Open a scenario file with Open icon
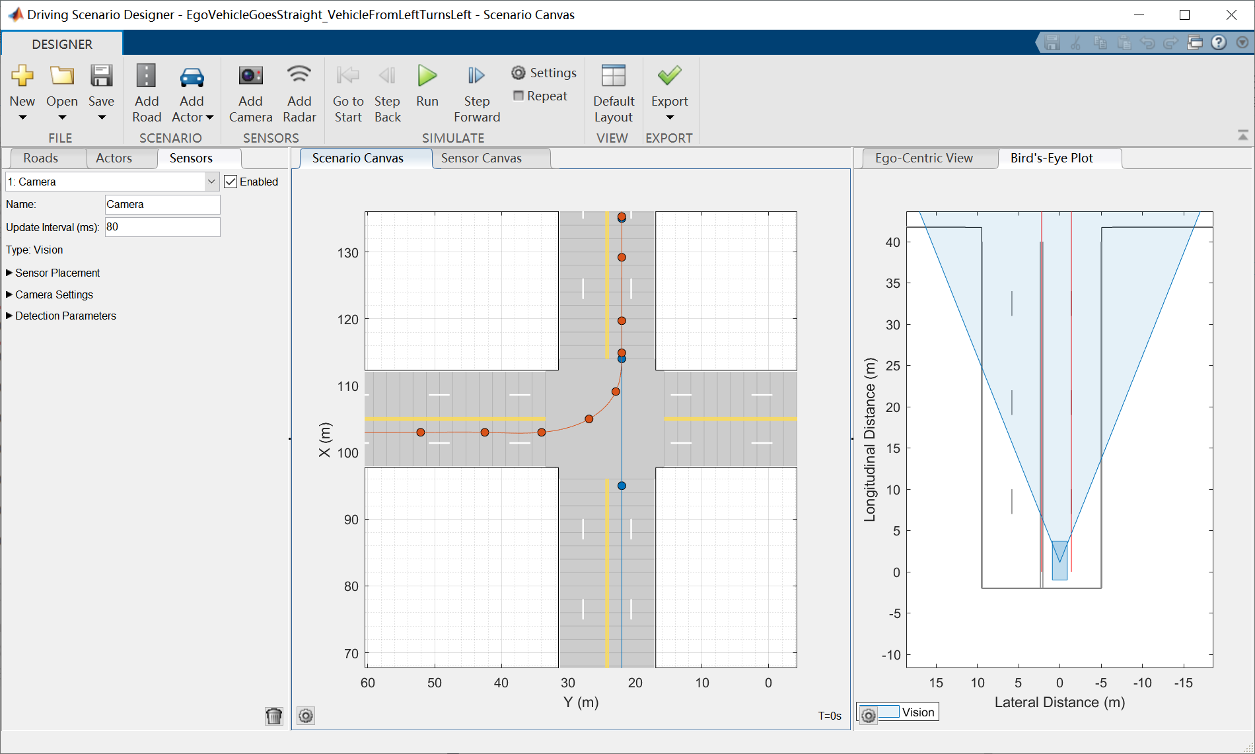The height and width of the screenshot is (754, 1255). 62,76
